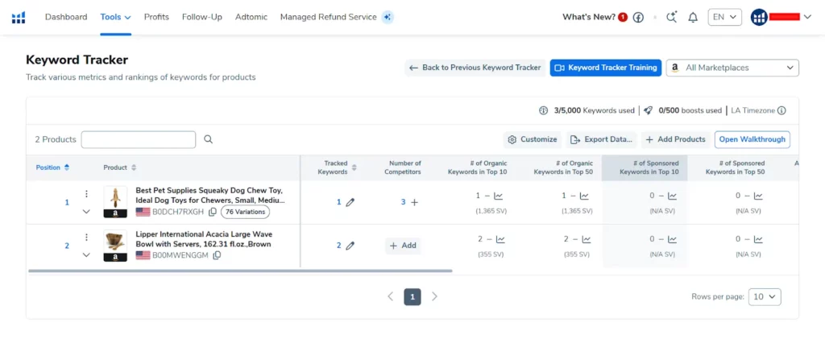Add competitor with plus icon for first product
The width and height of the screenshot is (825, 343).
[x=415, y=203]
